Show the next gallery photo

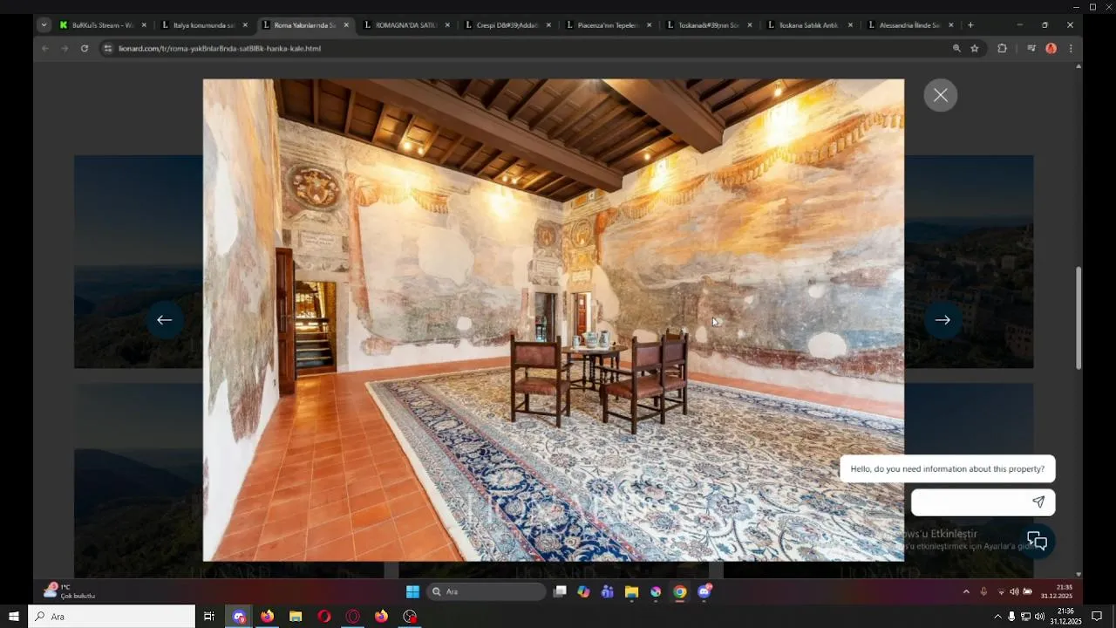tap(942, 320)
